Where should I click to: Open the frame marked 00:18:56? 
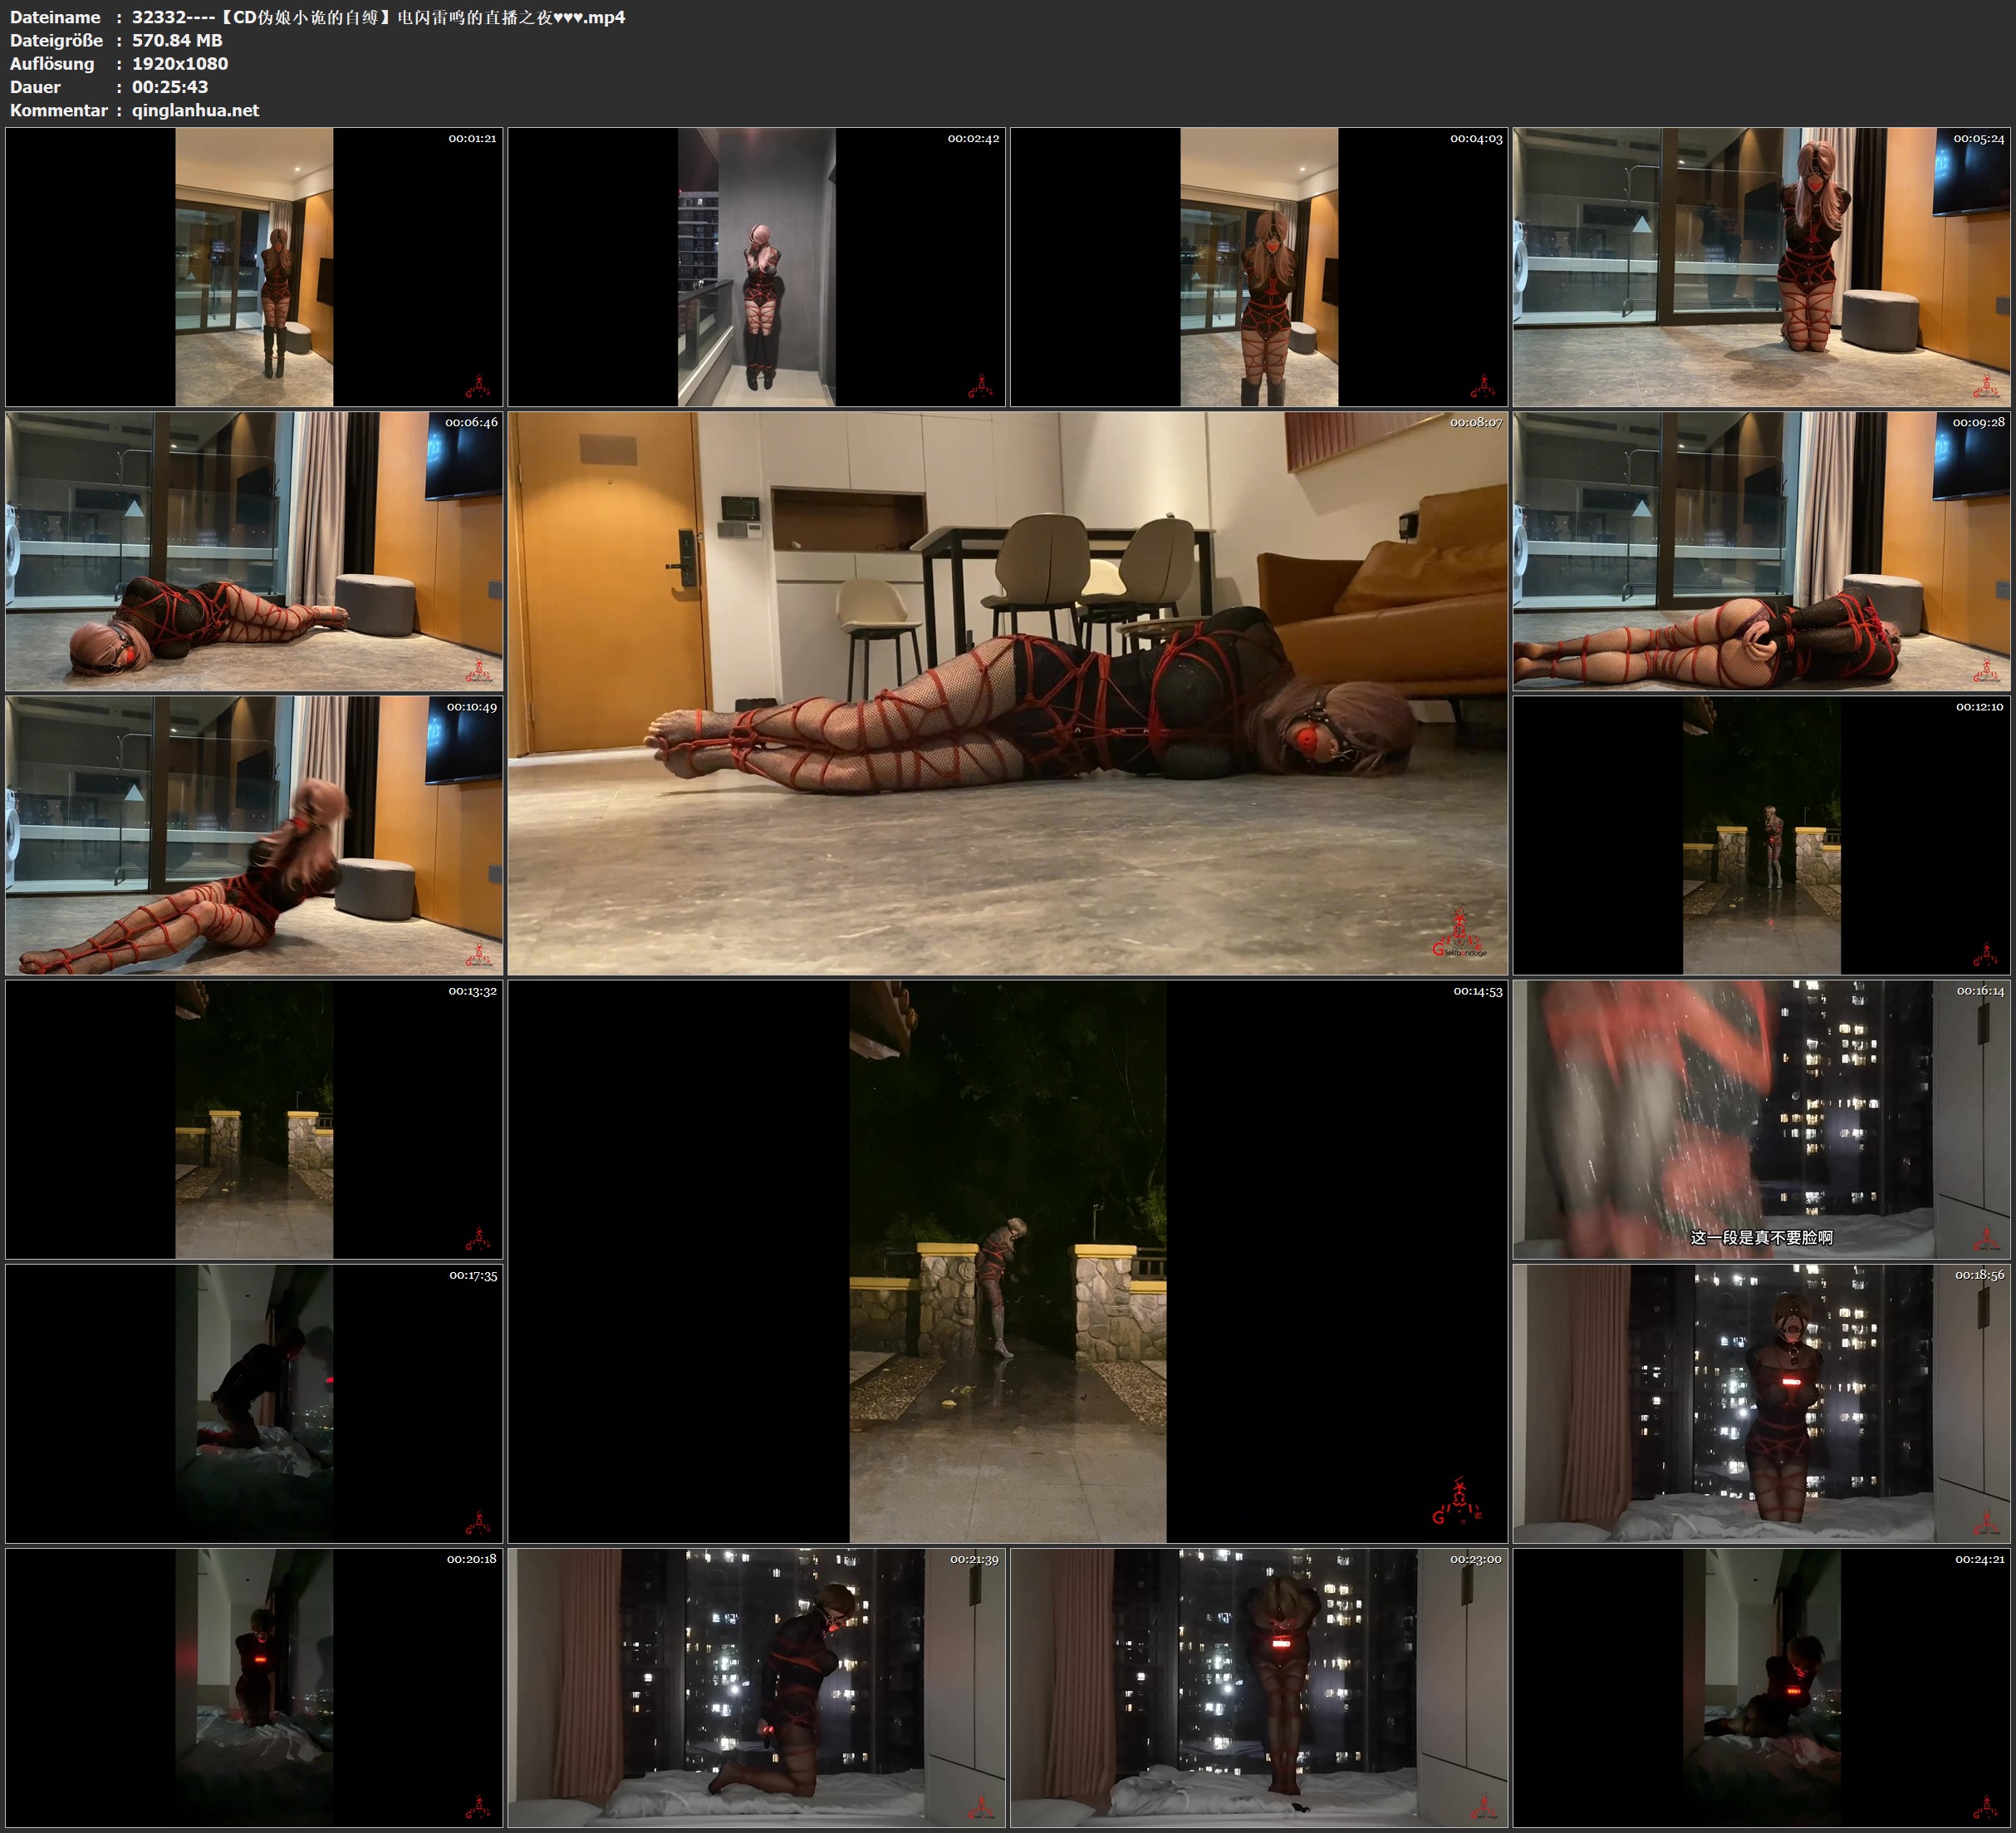(x=1761, y=1403)
